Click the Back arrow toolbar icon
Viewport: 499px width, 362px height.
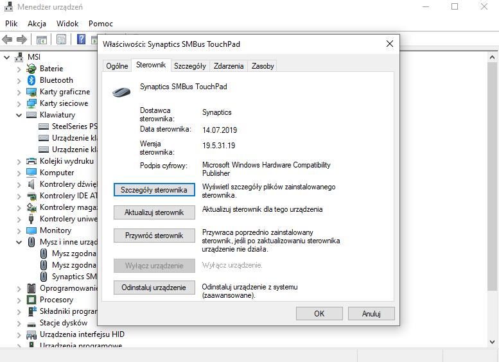click(7, 39)
